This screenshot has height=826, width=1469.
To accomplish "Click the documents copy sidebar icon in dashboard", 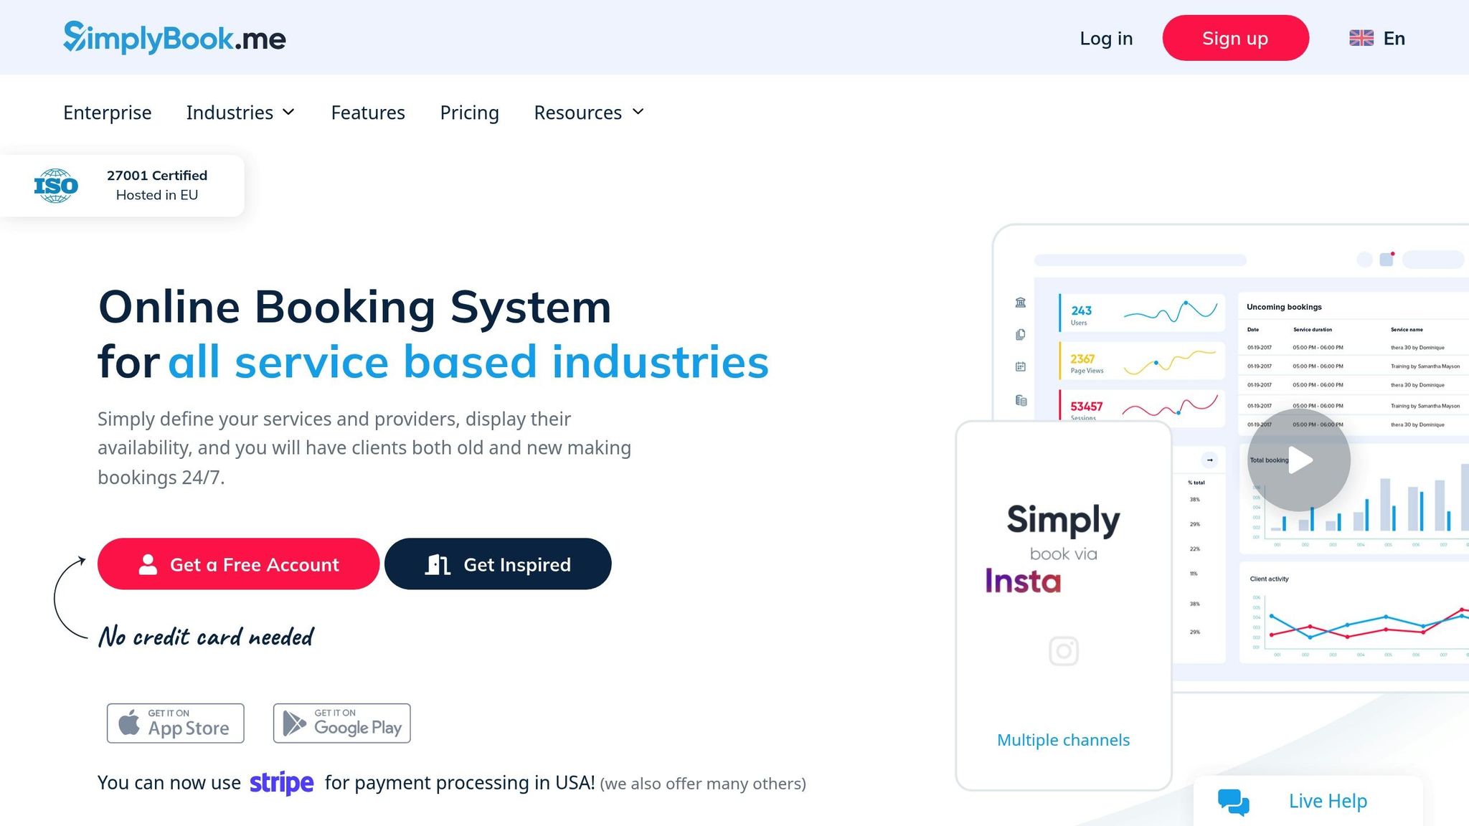I will [1021, 334].
